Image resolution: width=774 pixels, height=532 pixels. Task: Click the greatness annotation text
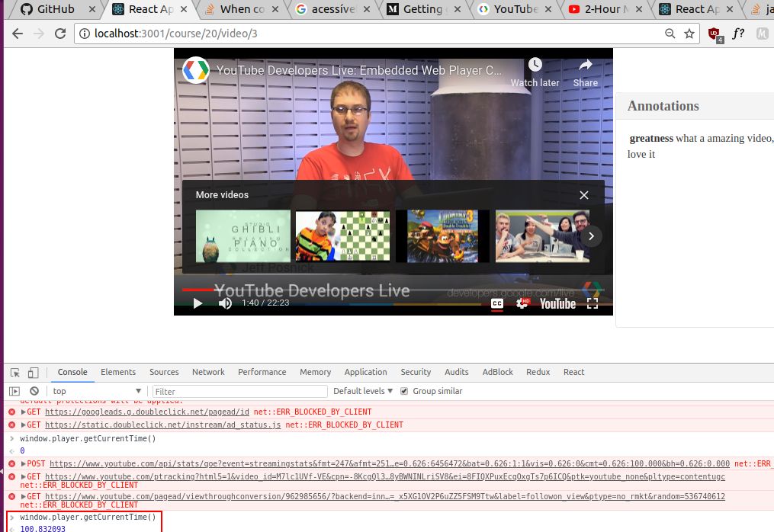[x=651, y=138]
